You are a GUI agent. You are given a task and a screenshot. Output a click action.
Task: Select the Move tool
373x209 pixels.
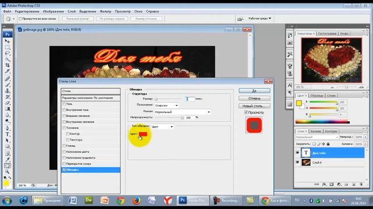point(7,41)
